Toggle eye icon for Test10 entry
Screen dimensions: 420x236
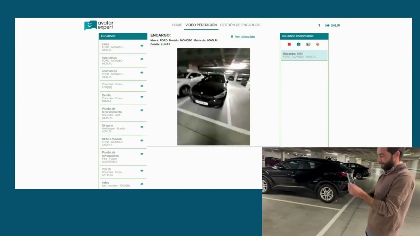(142, 170)
